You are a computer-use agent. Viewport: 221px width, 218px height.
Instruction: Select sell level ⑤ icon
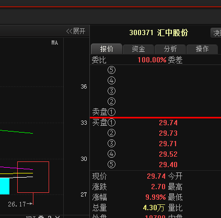tap(111, 70)
